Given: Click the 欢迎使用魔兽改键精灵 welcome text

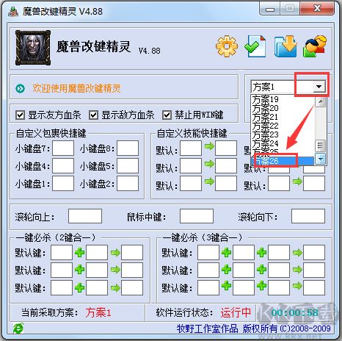Looking at the screenshot, I should coord(76,88).
